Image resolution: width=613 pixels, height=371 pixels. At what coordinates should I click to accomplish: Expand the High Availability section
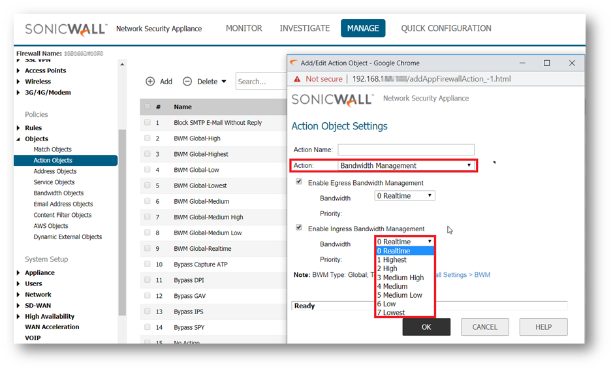point(18,317)
